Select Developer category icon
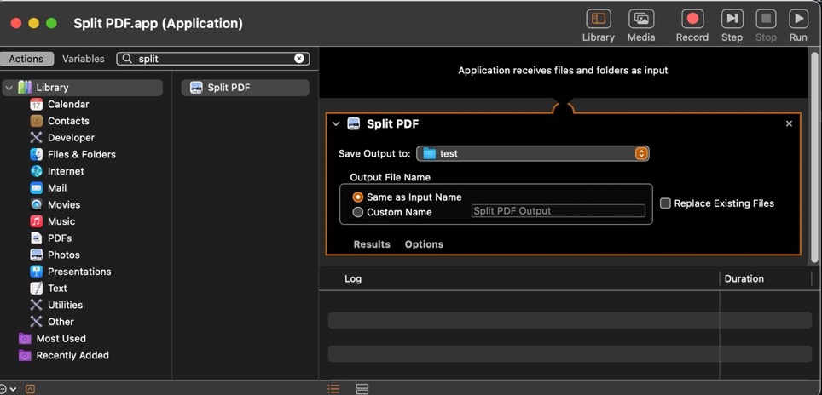Viewport: 822px width, 395px height. point(36,138)
